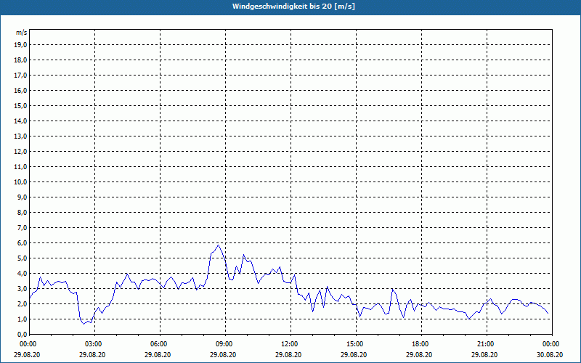The image size is (581, 363).
Task: Click the 9,0 y-axis label
Action: pos(22,197)
